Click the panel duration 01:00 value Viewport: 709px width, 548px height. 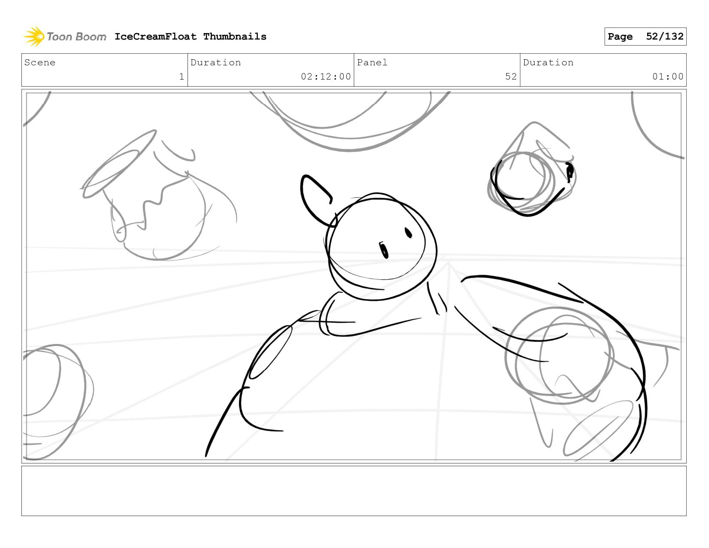(x=668, y=77)
